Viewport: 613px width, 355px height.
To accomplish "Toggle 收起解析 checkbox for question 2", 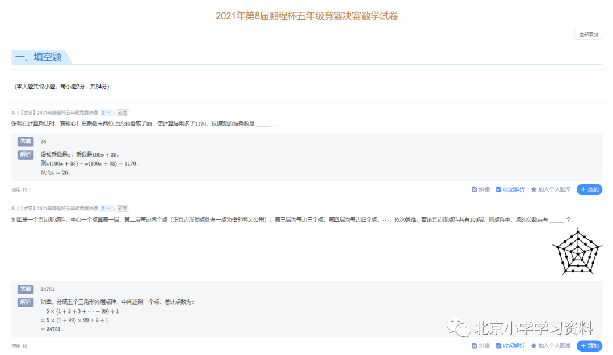I will 498,345.
